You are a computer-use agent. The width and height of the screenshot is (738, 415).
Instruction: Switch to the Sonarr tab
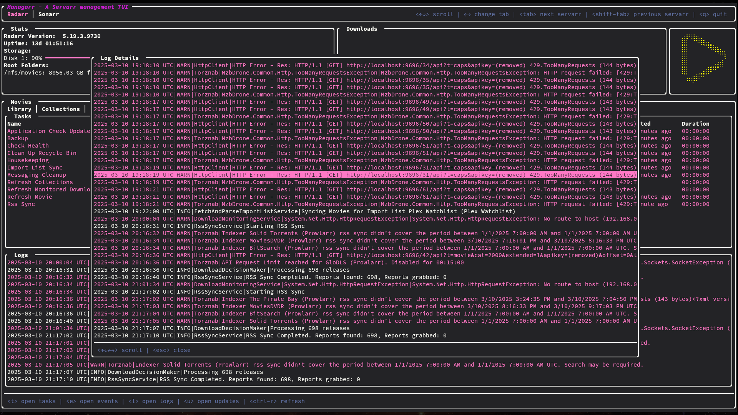tap(48, 14)
